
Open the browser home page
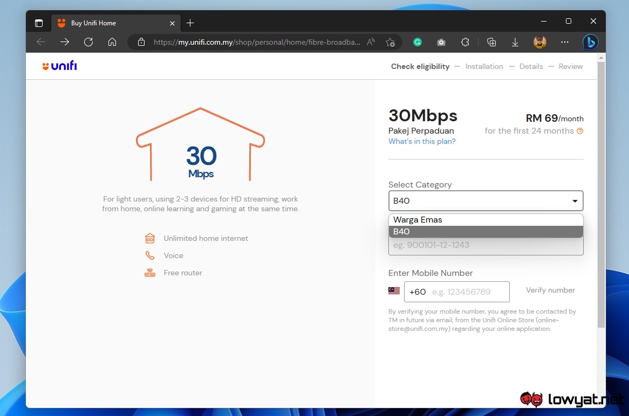click(x=112, y=42)
